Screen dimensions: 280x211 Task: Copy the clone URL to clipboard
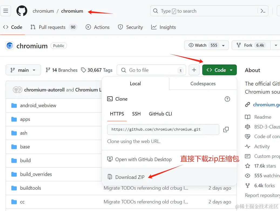coord(226,130)
